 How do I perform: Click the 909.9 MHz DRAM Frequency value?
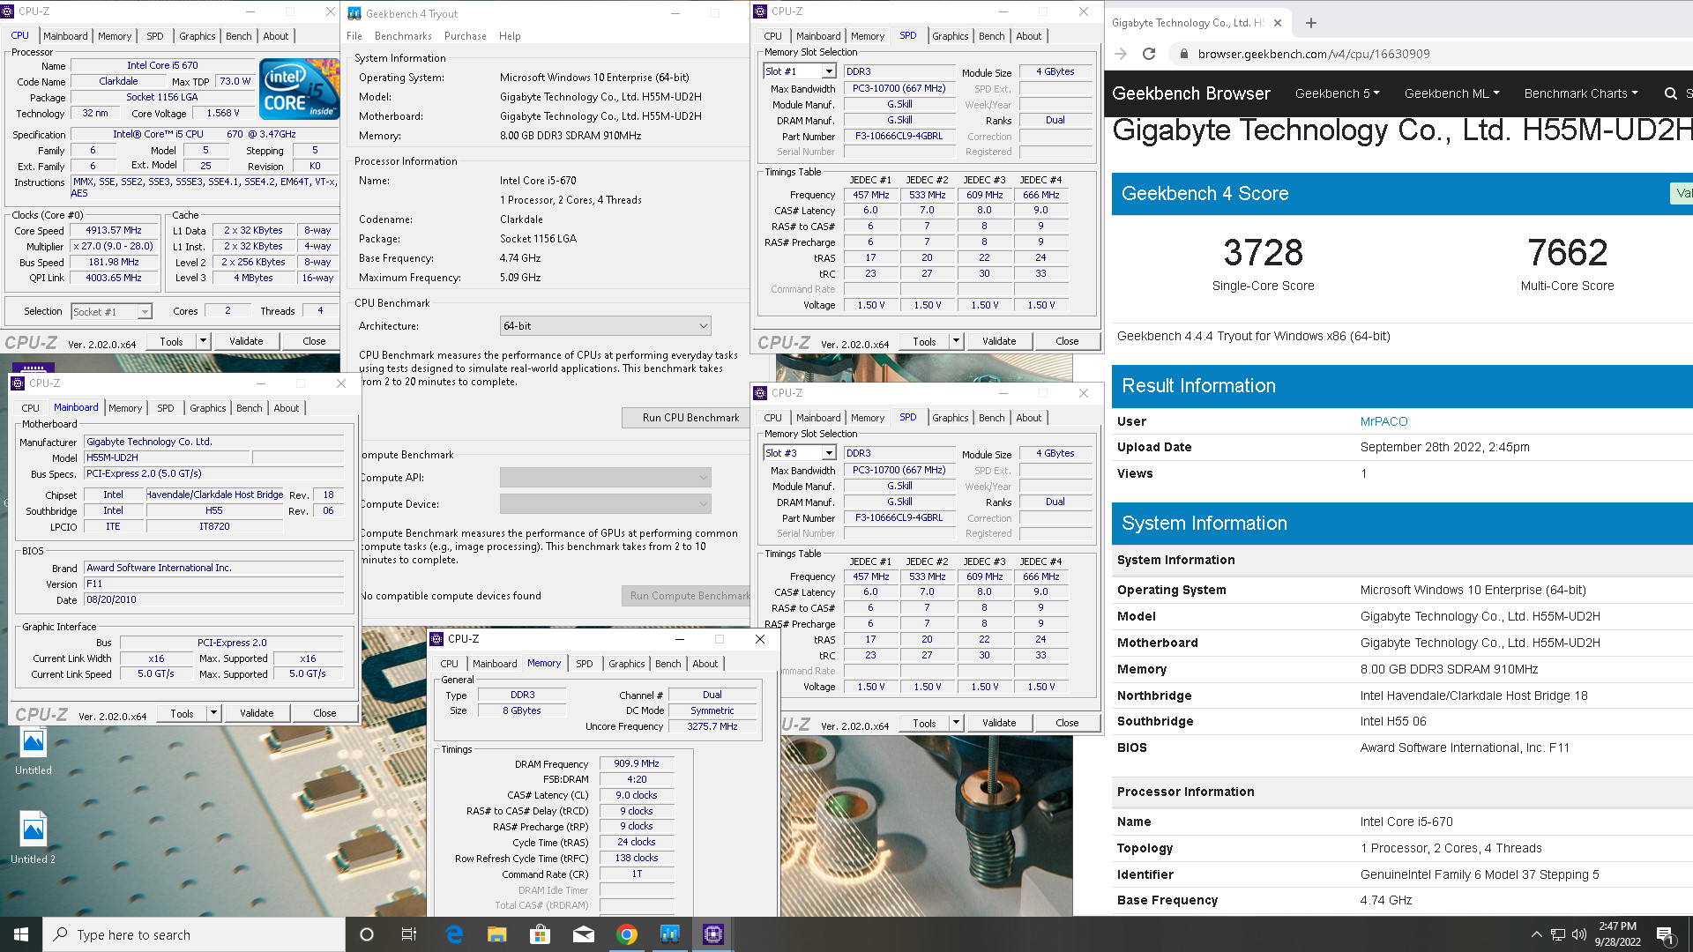pos(637,764)
